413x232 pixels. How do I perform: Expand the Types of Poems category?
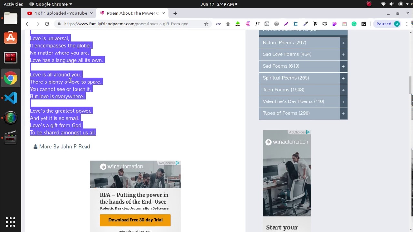click(x=343, y=113)
